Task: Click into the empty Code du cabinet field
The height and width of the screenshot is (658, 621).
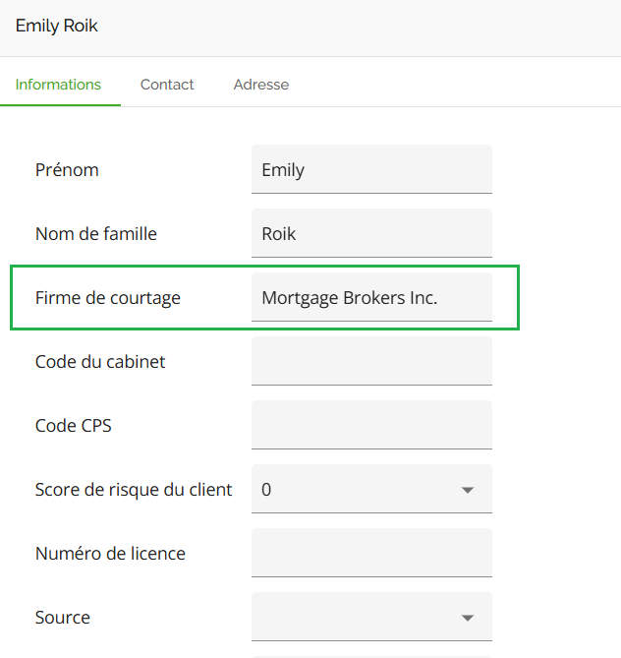Action: coord(371,362)
